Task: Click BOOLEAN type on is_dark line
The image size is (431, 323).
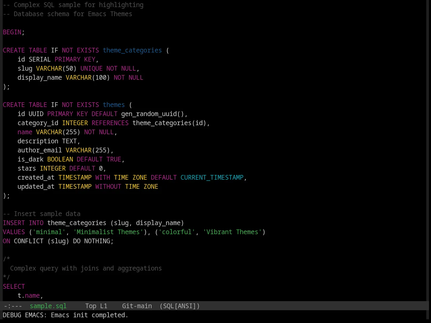Action: point(60,159)
